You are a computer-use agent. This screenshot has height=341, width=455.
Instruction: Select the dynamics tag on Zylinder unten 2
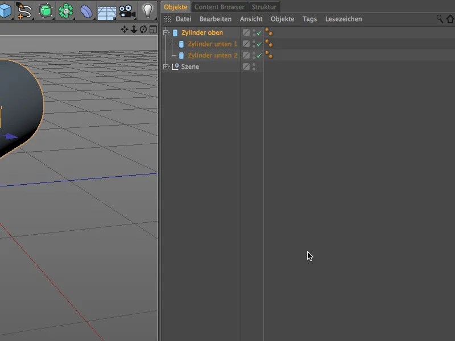[x=269, y=55]
